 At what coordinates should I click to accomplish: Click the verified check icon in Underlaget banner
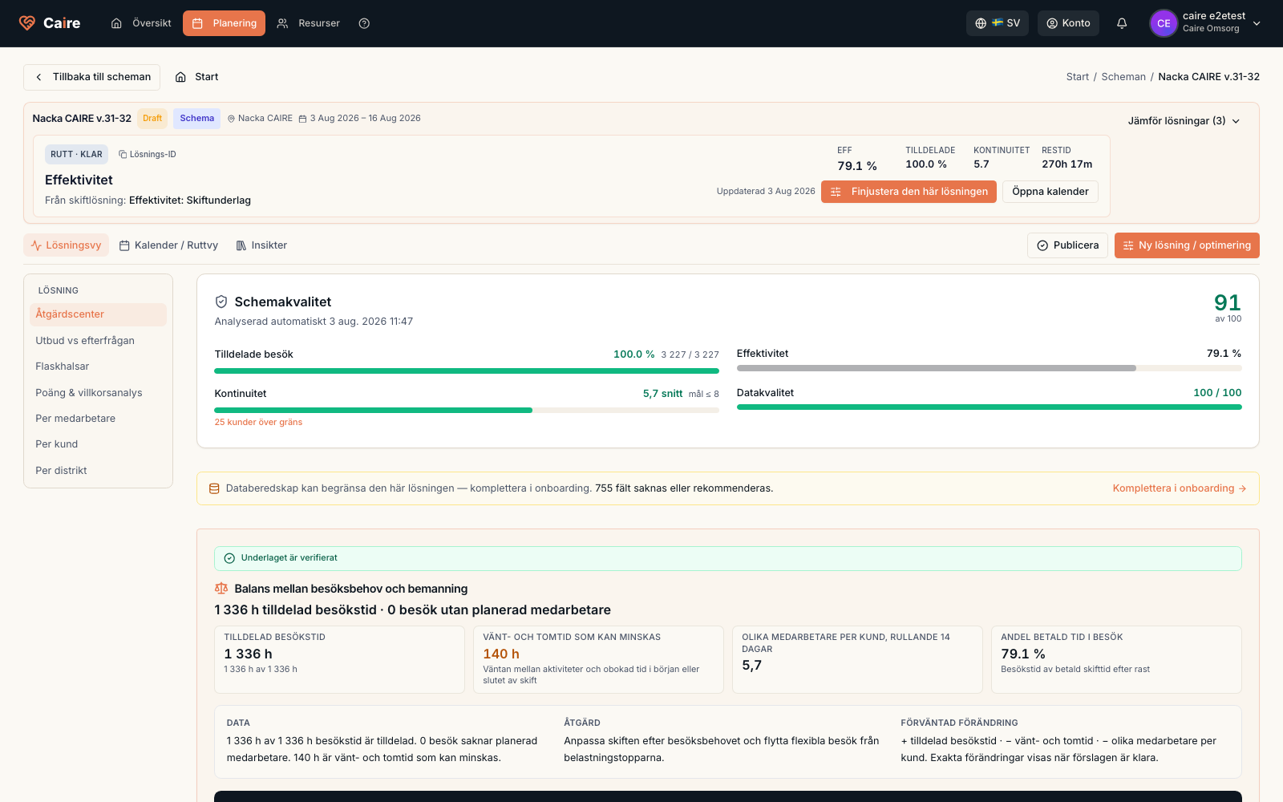click(x=229, y=558)
